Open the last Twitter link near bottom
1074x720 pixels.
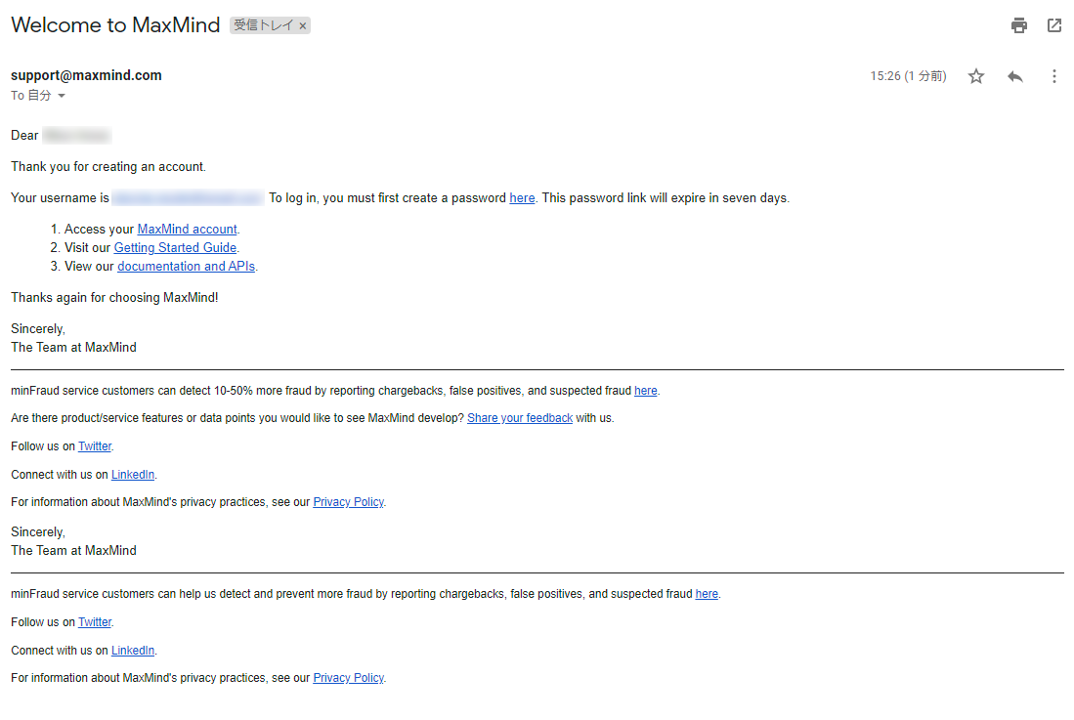pyautogui.click(x=95, y=622)
